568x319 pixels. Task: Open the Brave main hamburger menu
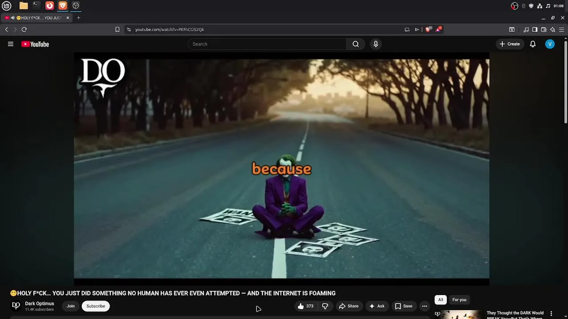click(561, 30)
